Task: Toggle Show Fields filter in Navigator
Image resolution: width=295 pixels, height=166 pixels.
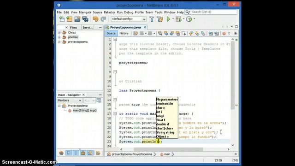Action: pyautogui.click(x=69, y=153)
